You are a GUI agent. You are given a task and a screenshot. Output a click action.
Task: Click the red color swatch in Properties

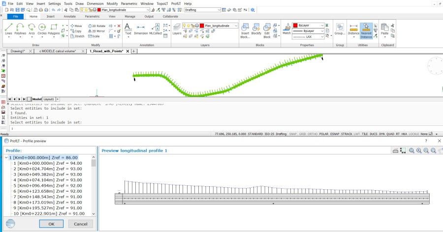295,26
